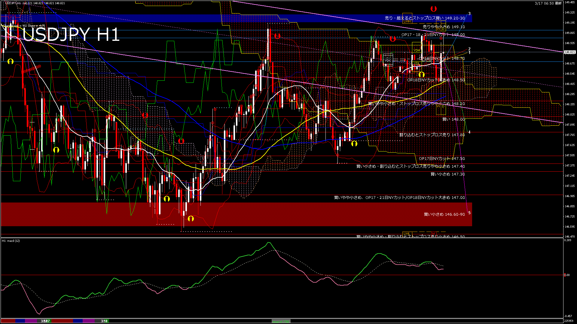Click the 3/17 06:50 更新 timestamp
Image resolution: width=577 pixels, height=324 pixels.
tap(548, 3)
